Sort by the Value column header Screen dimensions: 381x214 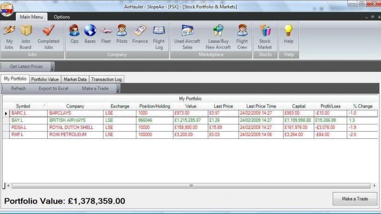pos(191,106)
